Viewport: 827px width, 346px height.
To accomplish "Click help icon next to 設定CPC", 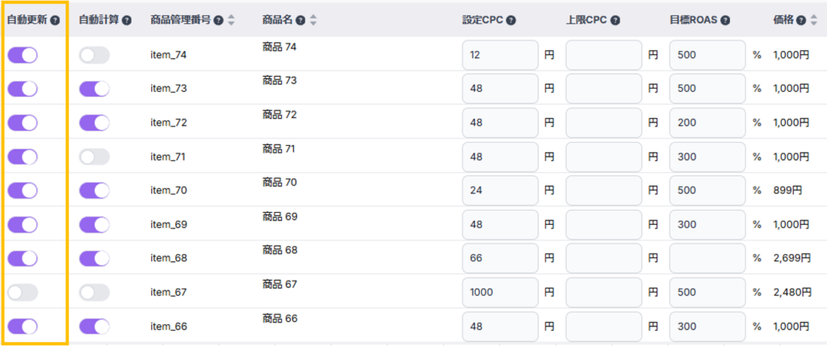I will pyautogui.click(x=511, y=20).
